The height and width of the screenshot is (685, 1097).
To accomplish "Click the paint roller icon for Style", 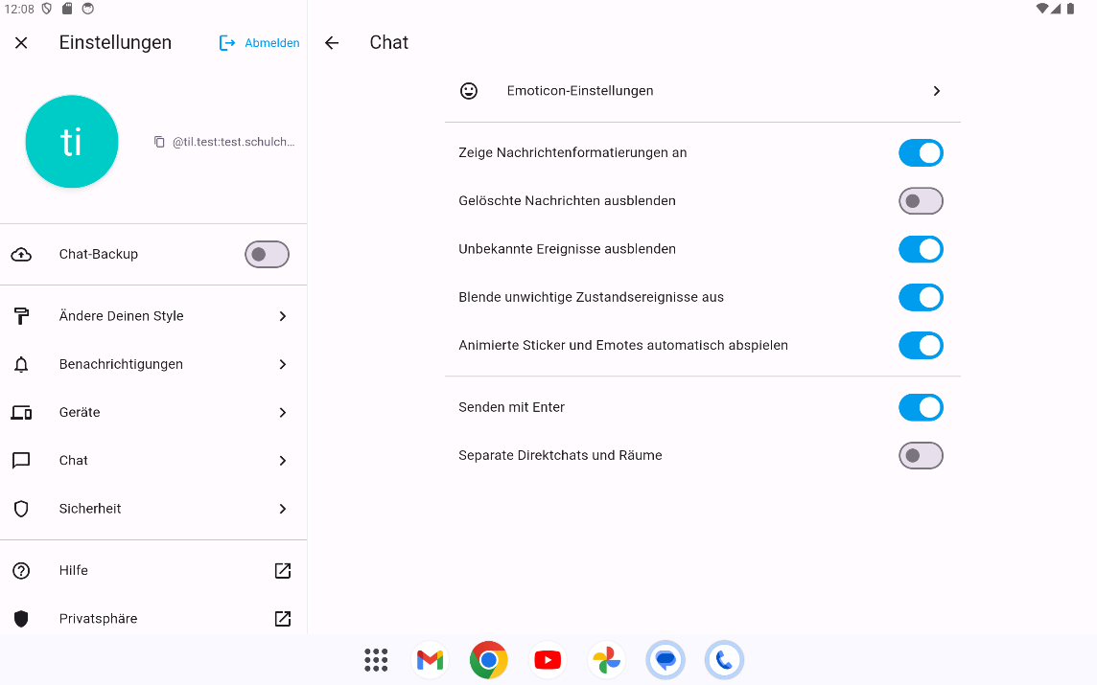I will coord(21,316).
